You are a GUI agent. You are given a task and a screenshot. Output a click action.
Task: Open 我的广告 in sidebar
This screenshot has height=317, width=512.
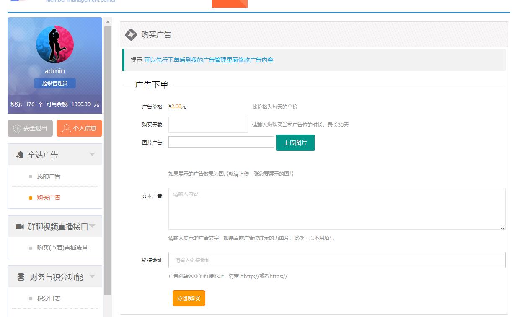pos(49,177)
